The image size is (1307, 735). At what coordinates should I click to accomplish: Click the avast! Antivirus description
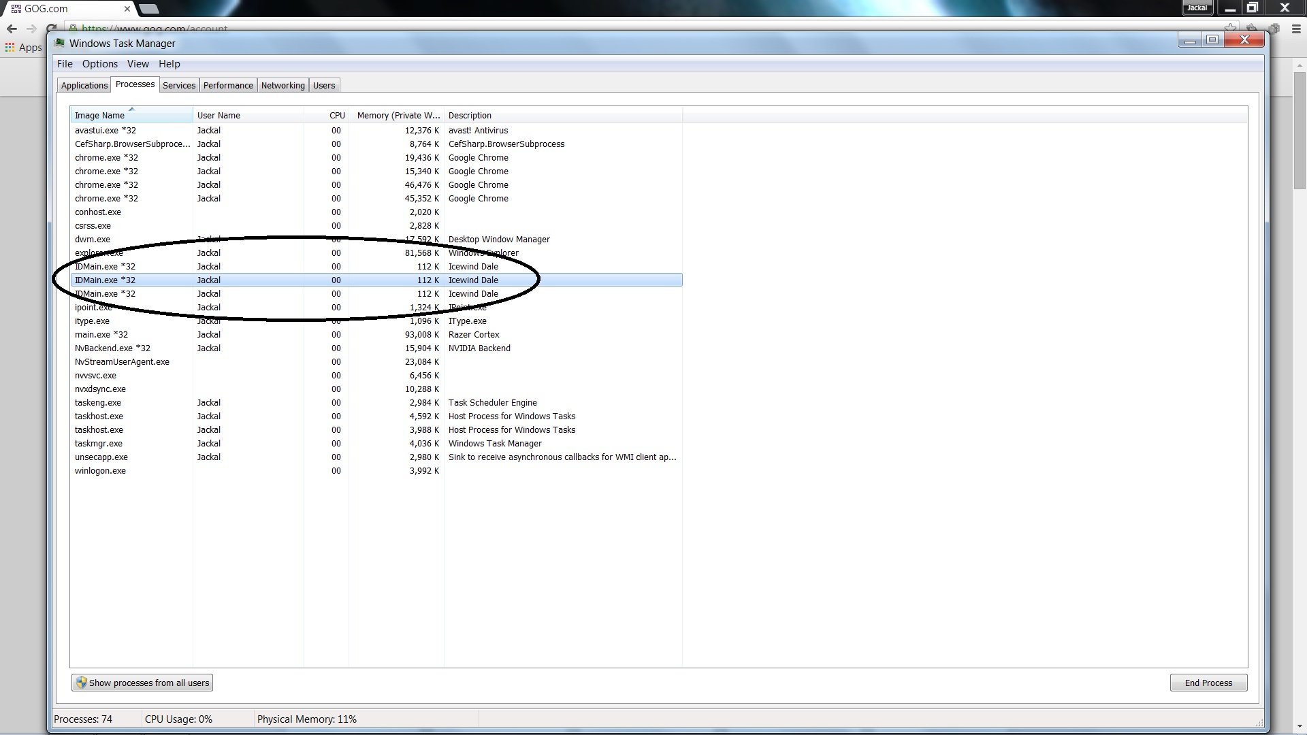(478, 131)
